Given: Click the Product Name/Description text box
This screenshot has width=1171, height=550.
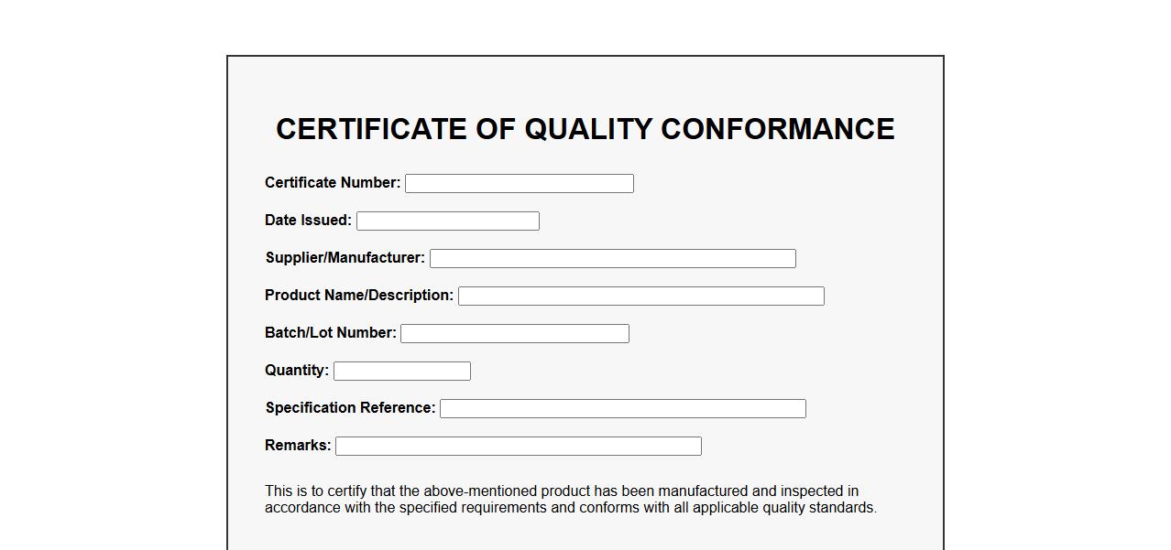Looking at the screenshot, I should click(640, 297).
